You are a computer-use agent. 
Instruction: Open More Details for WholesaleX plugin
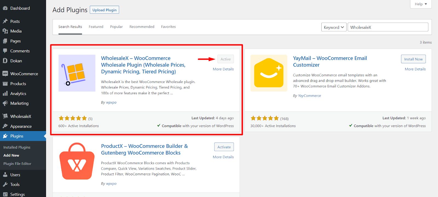(x=223, y=69)
